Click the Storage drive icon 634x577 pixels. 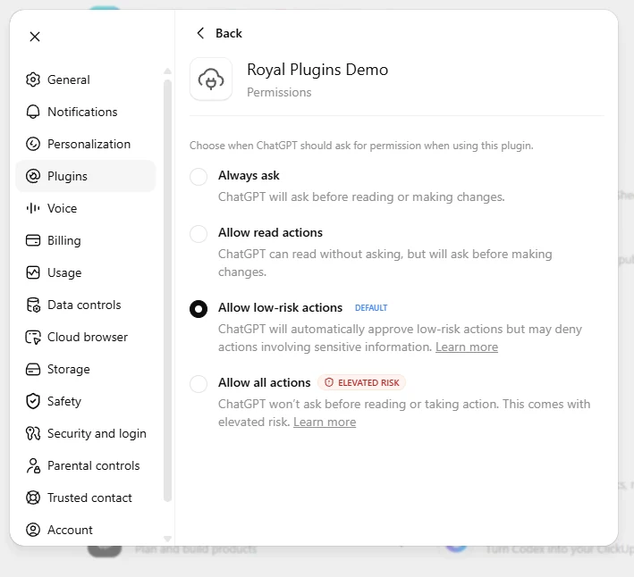coord(33,369)
